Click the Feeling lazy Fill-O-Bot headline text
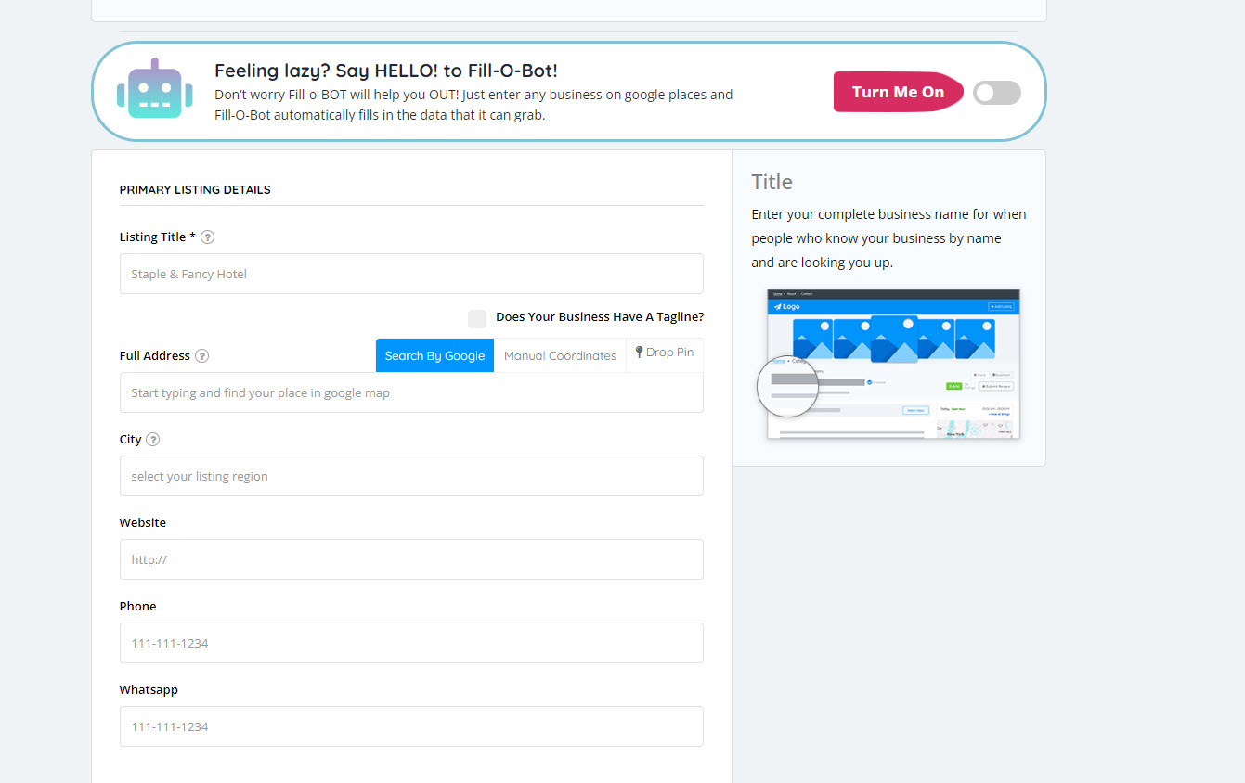The height and width of the screenshot is (783, 1245). pos(386,71)
